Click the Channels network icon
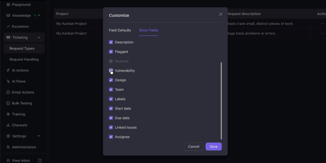This screenshot has height=163, width=326. (x=8, y=125)
